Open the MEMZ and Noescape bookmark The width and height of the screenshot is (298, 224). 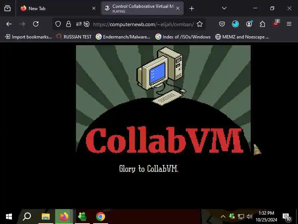coord(242,37)
